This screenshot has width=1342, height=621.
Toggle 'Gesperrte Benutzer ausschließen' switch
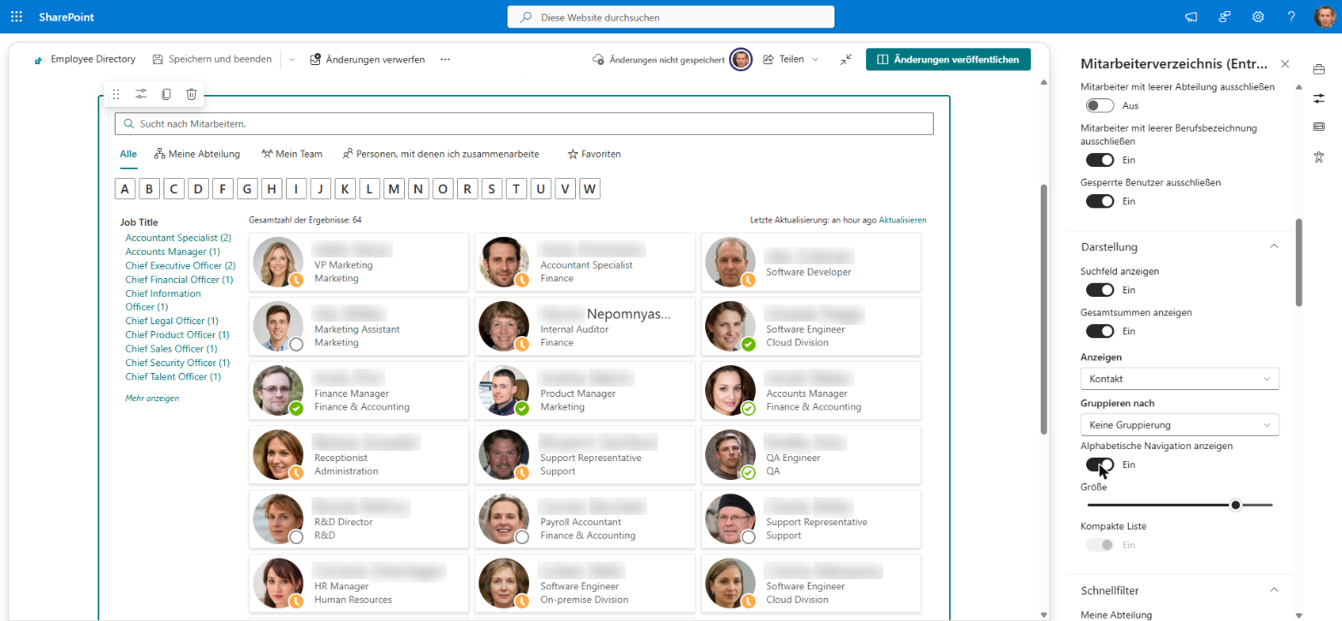[1100, 201]
